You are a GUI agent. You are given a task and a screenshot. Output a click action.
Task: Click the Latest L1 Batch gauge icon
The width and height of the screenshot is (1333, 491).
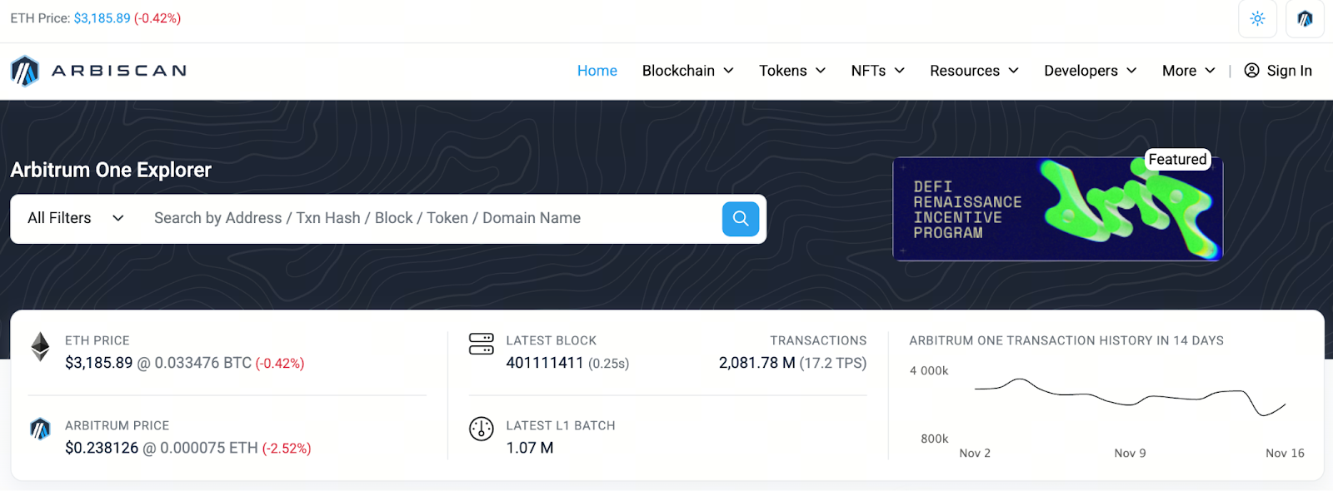[x=482, y=429]
